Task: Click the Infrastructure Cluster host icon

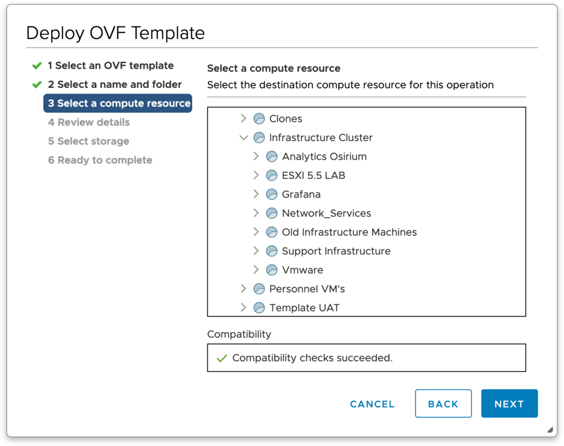Action: pos(259,138)
